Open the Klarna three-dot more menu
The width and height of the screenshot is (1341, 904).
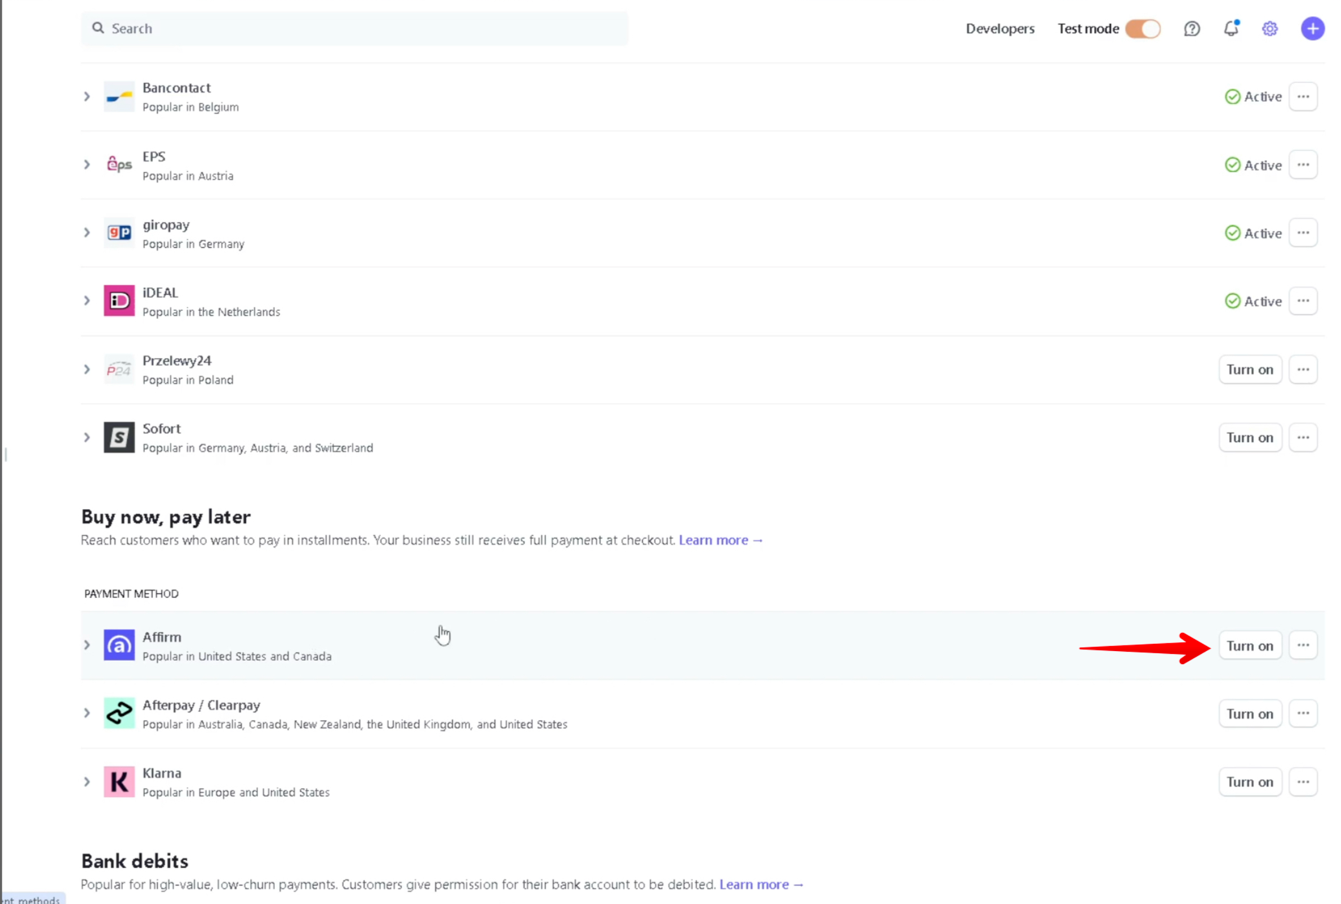click(1302, 782)
